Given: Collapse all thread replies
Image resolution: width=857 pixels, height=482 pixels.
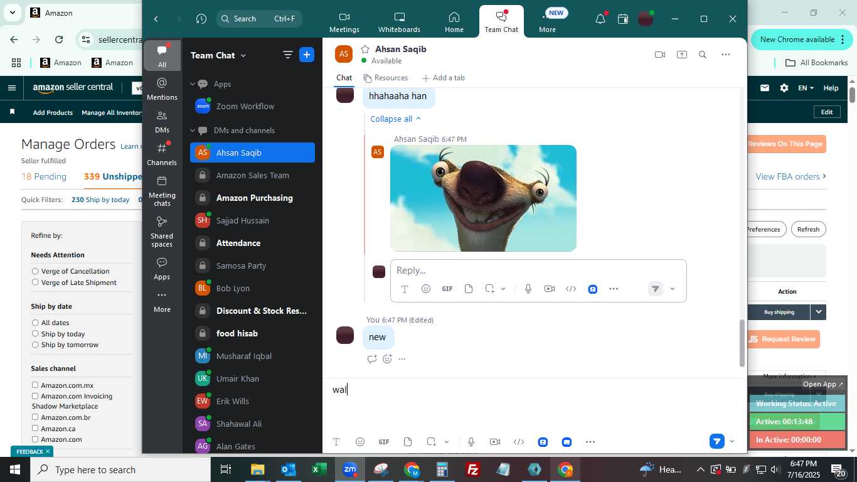Looking at the screenshot, I should coord(396,119).
